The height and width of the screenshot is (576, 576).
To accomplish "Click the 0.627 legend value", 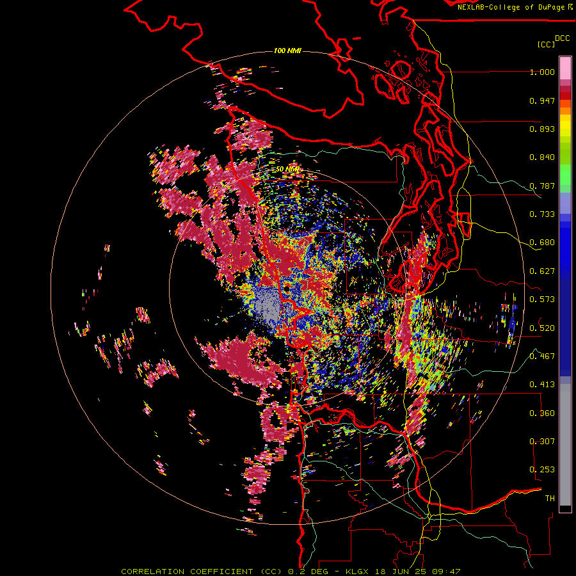I will point(542,271).
